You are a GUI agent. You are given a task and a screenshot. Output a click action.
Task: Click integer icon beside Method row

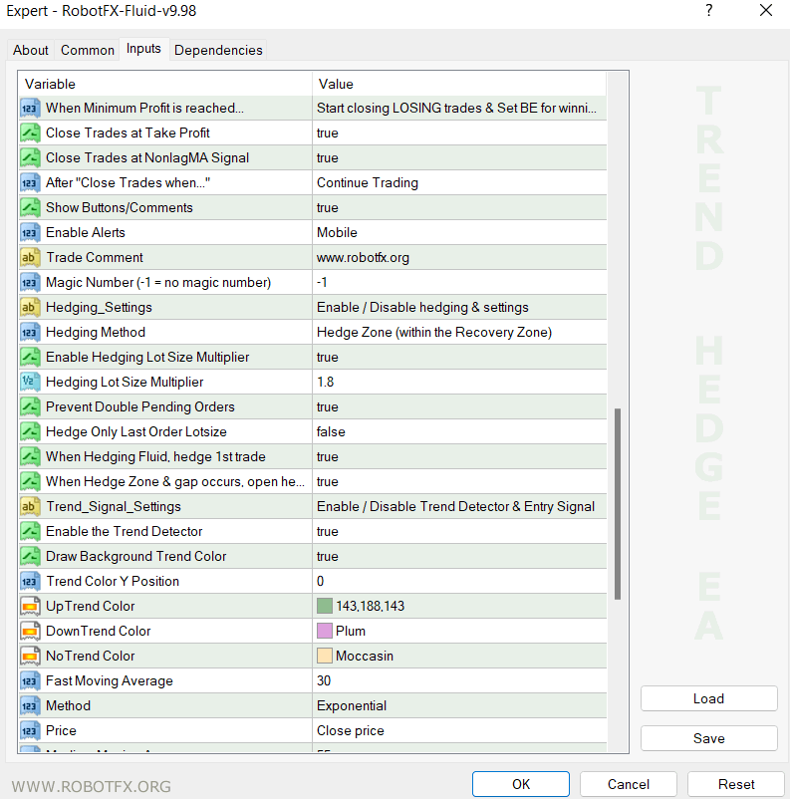[30, 706]
